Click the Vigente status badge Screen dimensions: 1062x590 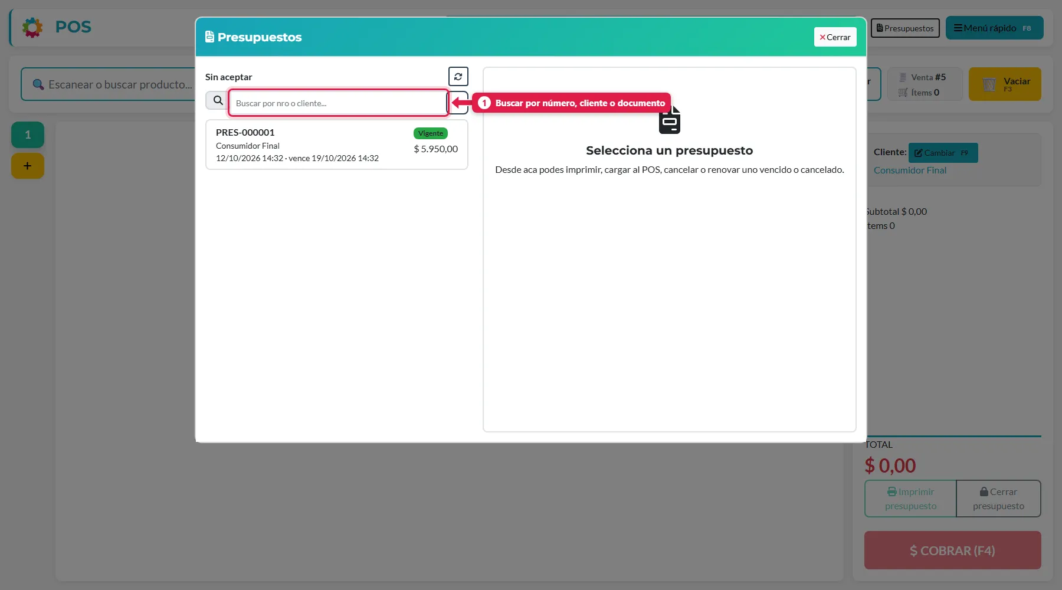pyautogui.click(x=430, y=133)
